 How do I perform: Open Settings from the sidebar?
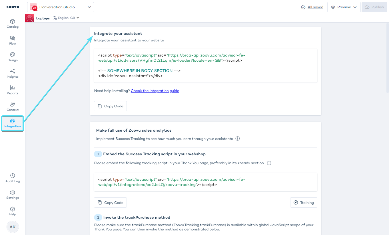13,192
